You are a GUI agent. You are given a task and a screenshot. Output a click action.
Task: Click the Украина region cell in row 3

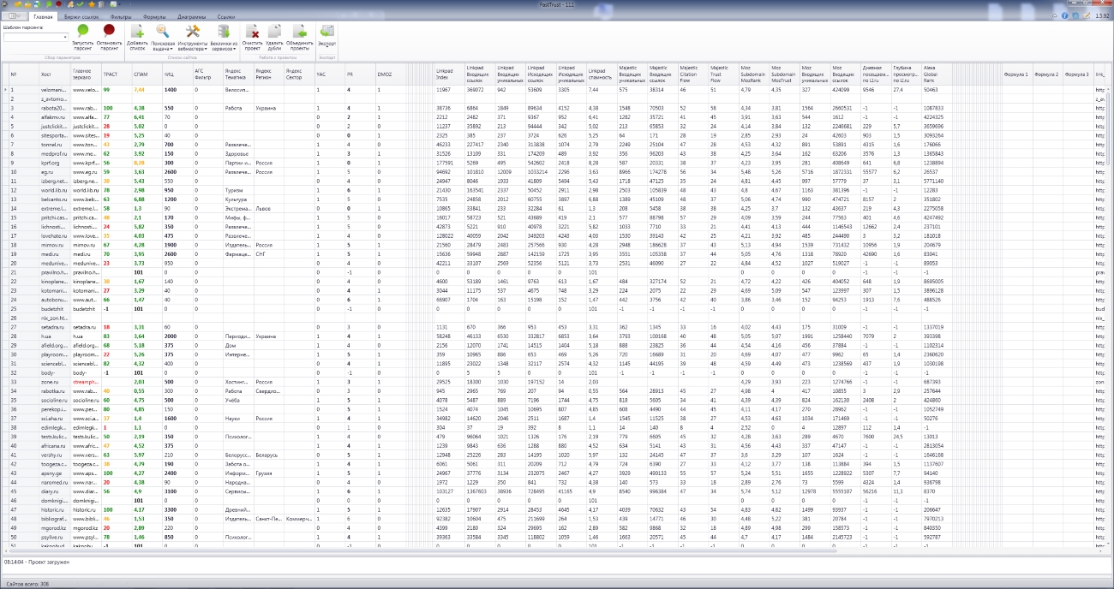pos(269,109)
